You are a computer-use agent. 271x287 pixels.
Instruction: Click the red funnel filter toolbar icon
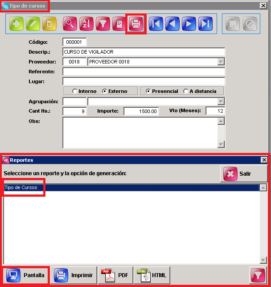tap(103, 24)
